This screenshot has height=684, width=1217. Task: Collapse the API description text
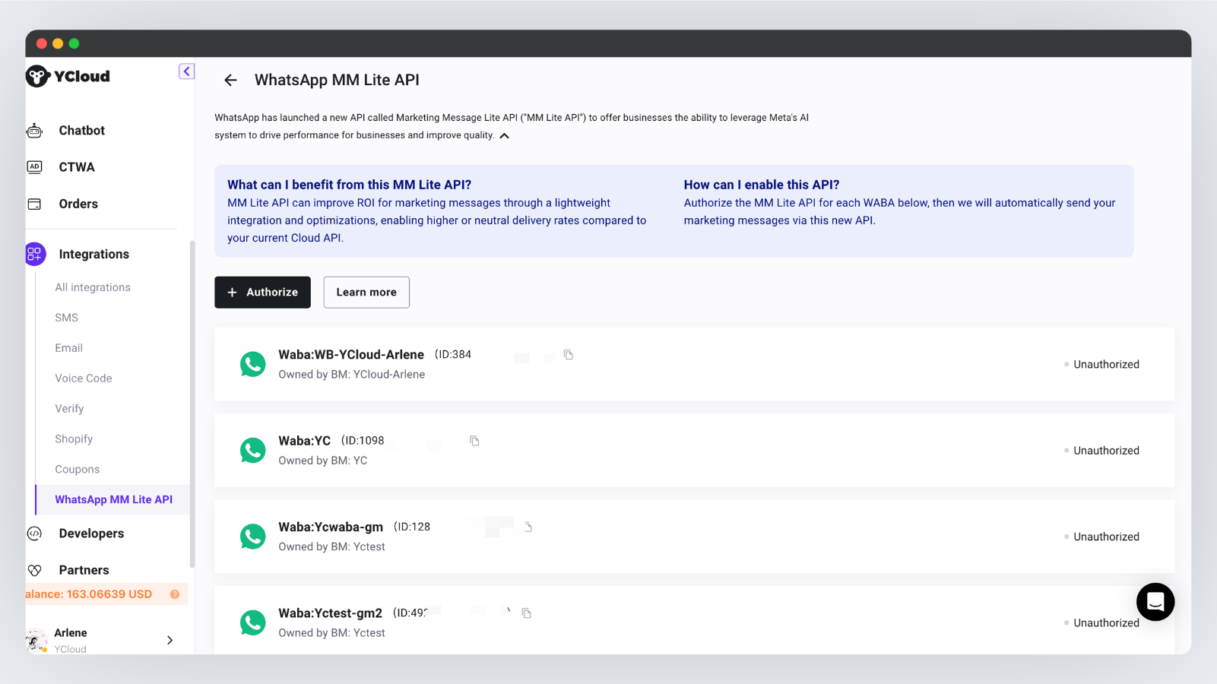pyautogui.click(x=505, y=136)
